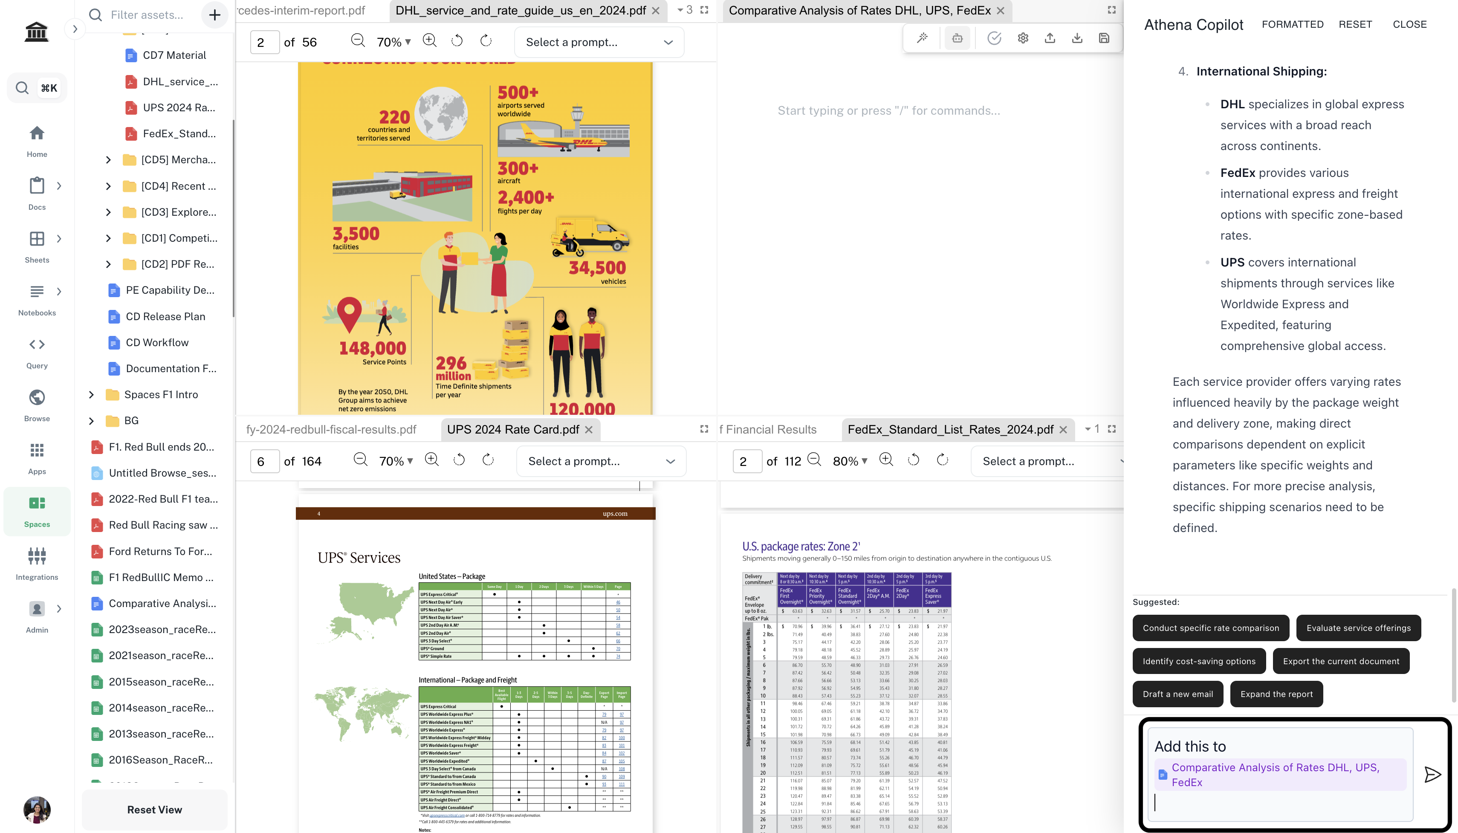The height and width of the screenshot is (833, 1458).
Task: Click the download icon in editor toolbar
Action: pos(1076,38)
